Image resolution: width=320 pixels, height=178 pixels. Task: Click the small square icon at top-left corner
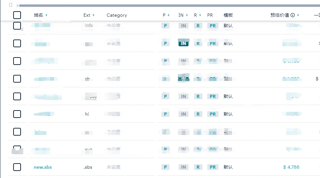coord(11,5)
